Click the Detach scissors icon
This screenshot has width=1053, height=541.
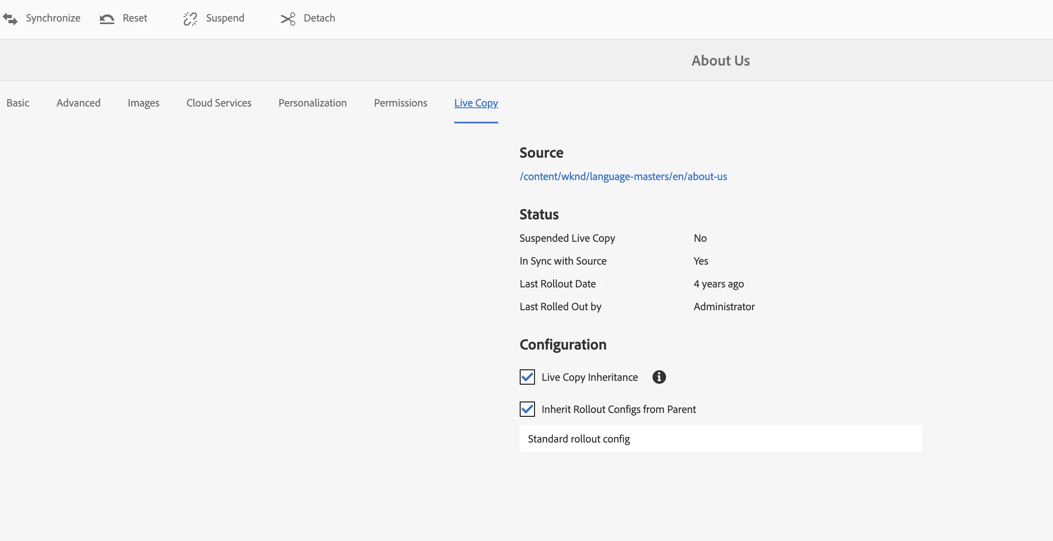click(288, 19)
